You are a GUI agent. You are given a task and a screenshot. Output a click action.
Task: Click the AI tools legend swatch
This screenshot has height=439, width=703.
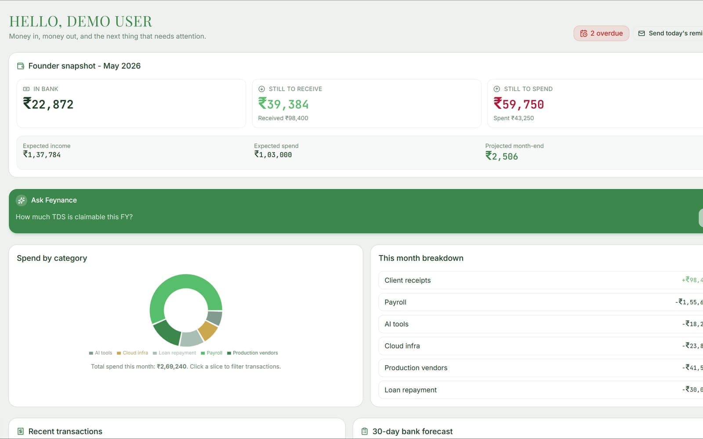click(x=91, y=353)
